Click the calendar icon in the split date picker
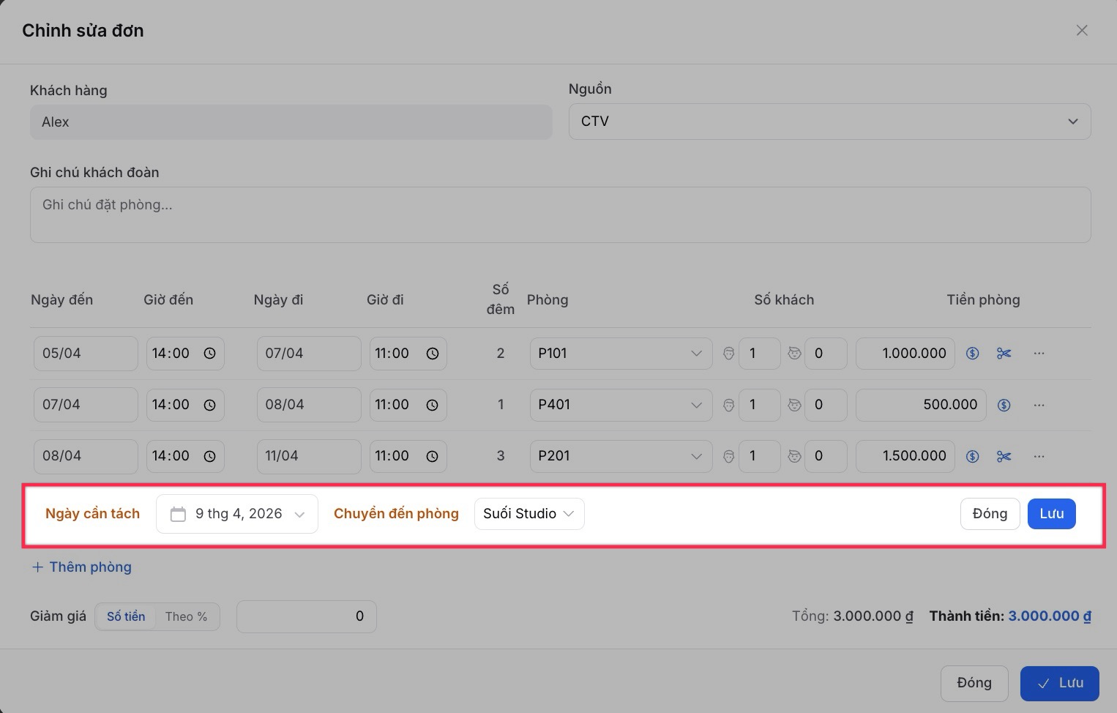Image resolution: width=1117 pixels, height=713 pixels. [x=178, y=514]
